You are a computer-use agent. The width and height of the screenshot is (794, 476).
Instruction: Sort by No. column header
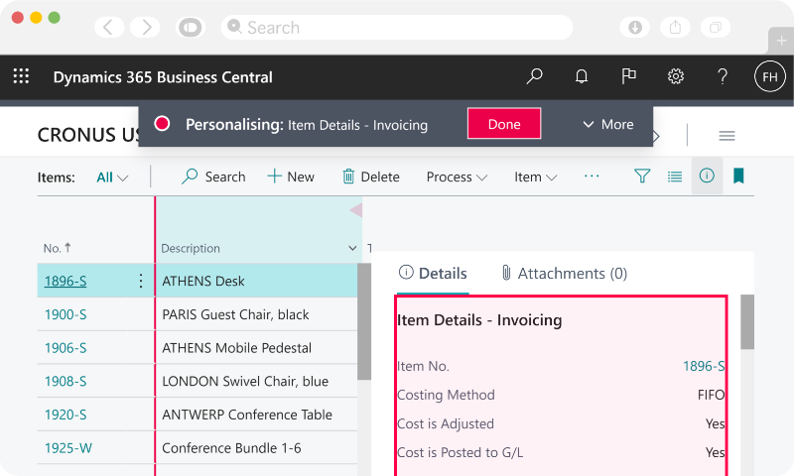tap(57, 248)
